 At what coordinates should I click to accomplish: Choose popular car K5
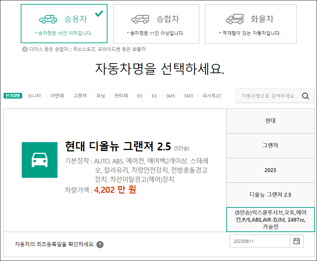pos(140,96)
